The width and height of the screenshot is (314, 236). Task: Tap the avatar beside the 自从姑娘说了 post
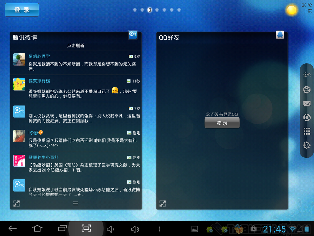coord(19,185)
